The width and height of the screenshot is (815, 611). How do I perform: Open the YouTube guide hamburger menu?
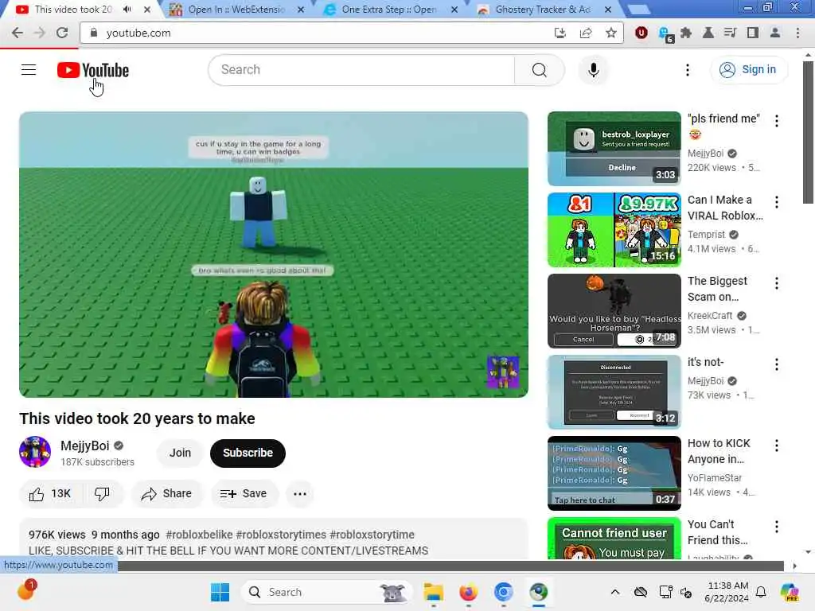29,70
